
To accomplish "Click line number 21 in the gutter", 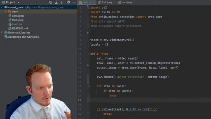I will tap(79, 100).
